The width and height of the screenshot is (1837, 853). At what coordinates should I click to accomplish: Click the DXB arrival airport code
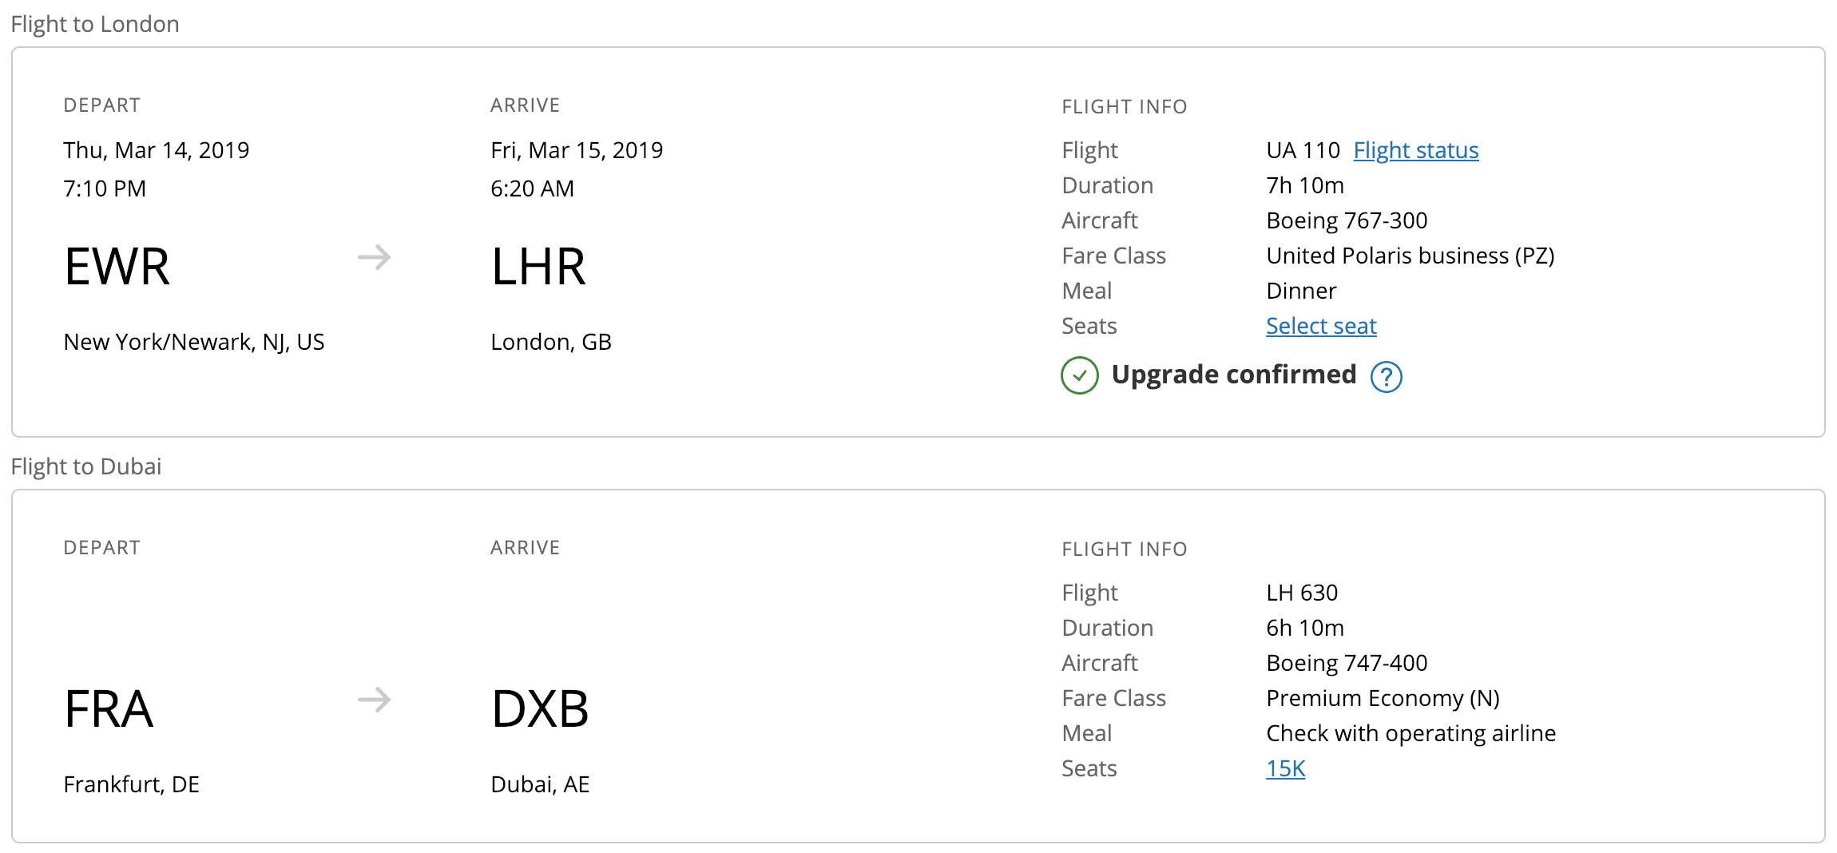click(x=540, y=709)
